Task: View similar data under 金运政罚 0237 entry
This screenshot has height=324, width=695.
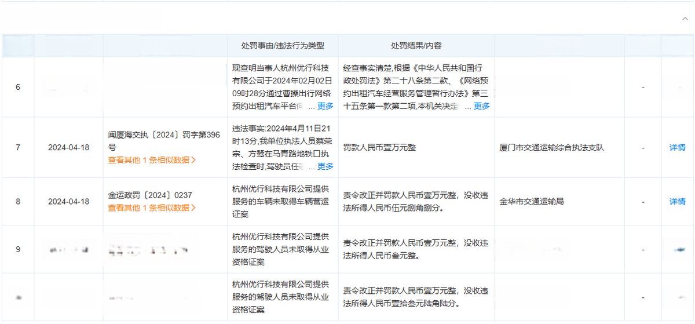Action: point(152,207)
